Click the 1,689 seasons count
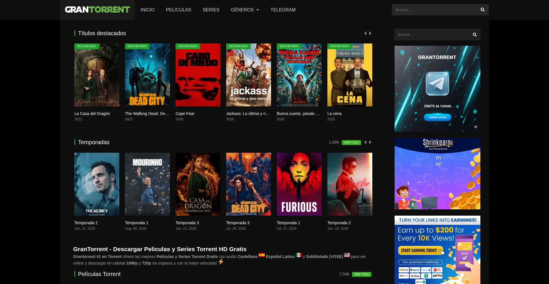 pos(334,142)
